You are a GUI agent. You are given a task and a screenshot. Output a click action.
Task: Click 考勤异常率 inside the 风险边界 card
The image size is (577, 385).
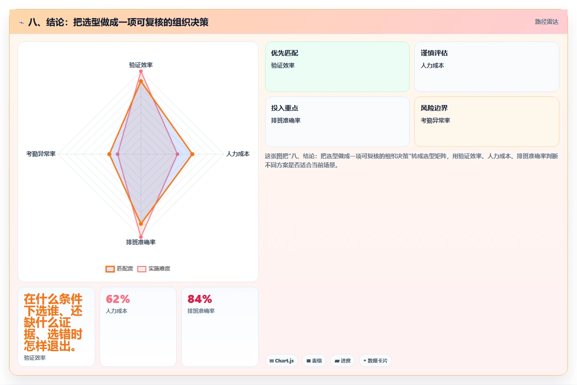435,120
